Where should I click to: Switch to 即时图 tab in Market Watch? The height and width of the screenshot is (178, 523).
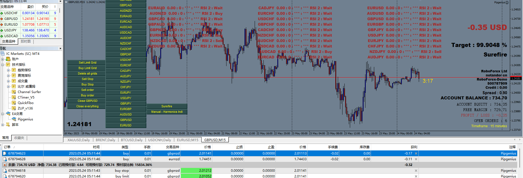tap(26, 41)
